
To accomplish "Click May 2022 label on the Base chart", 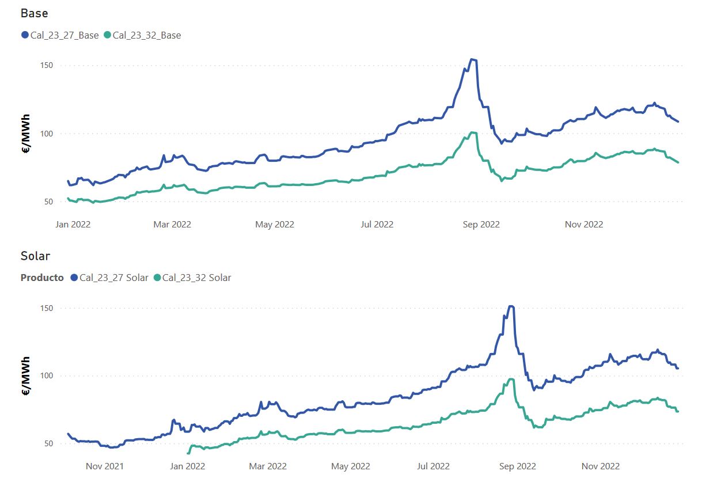I will click(275, 224).
